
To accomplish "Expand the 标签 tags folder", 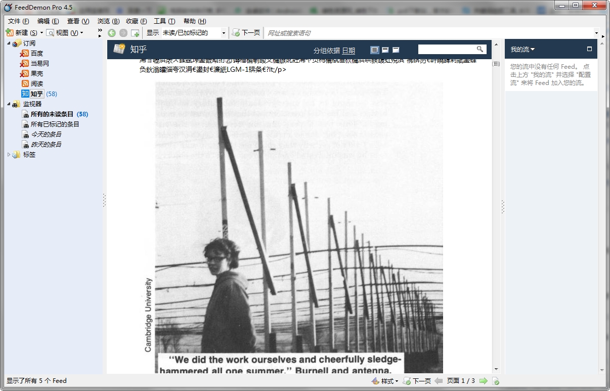I will click(x=9, y=154).
